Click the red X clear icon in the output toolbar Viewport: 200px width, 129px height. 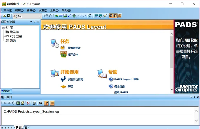[29, 103]
